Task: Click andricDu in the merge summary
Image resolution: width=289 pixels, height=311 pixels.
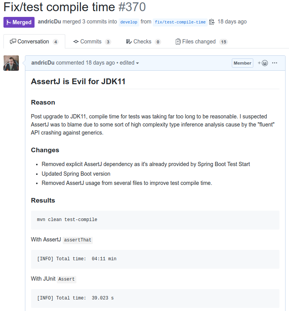Action: pyautogui.click(x=50, y=22)
